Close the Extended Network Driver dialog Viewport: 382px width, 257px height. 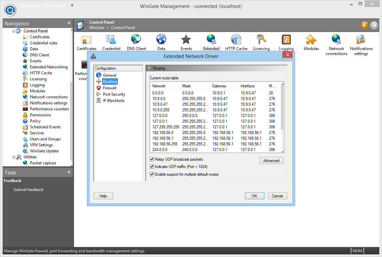287,55
